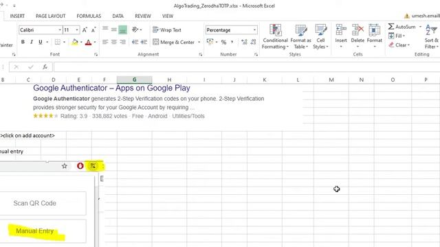Open Percentage number format dropdown

click(254, 30)
